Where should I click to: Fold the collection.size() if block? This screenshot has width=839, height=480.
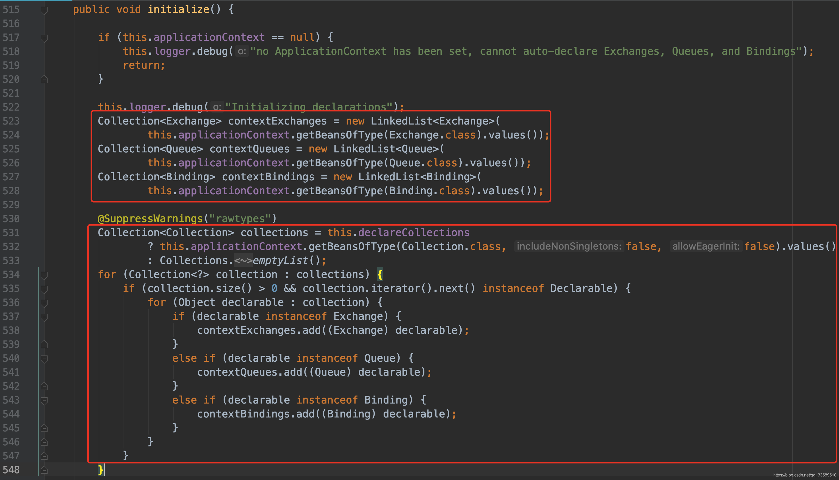[44, 289]
